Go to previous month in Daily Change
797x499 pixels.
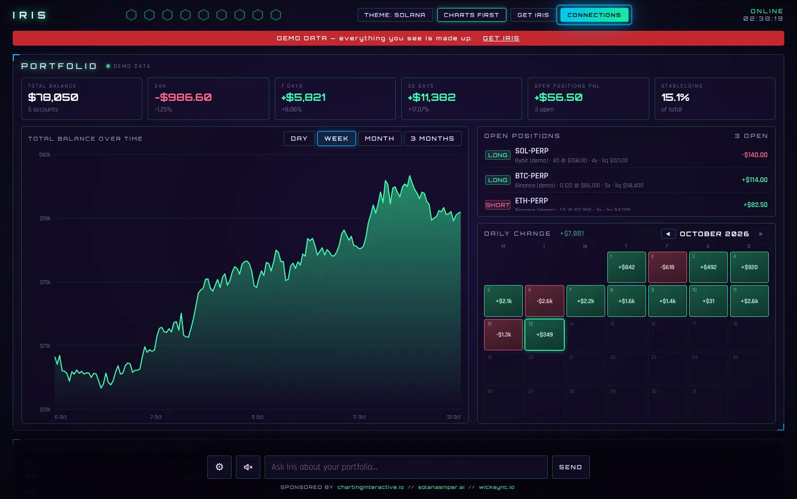(668, 234)
